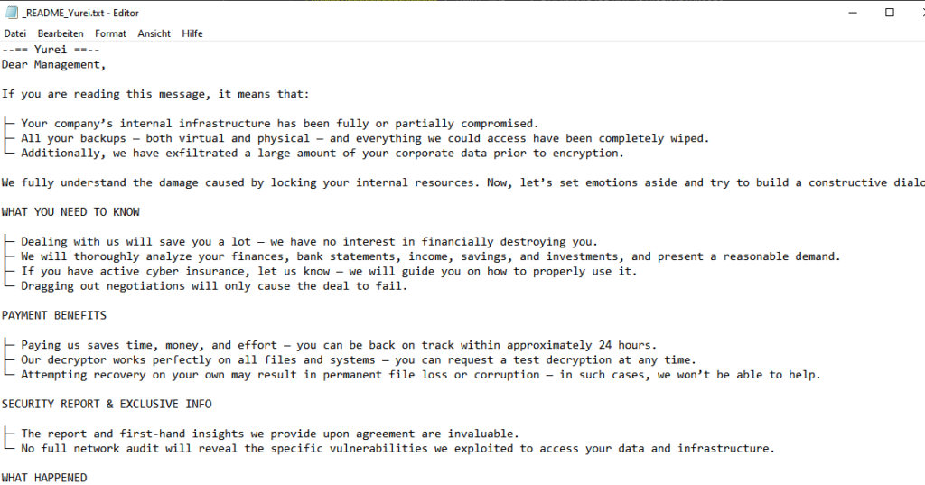Open the Datei menu
This screenshot has height=485, width=925.
15,33
